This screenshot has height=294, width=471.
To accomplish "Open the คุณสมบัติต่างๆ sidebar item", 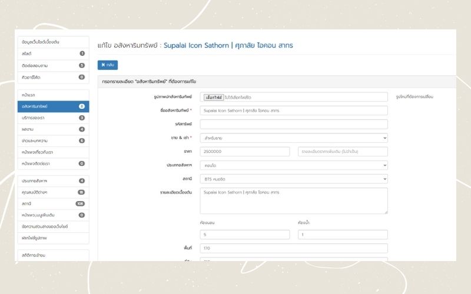I will [x=54, y=192].
